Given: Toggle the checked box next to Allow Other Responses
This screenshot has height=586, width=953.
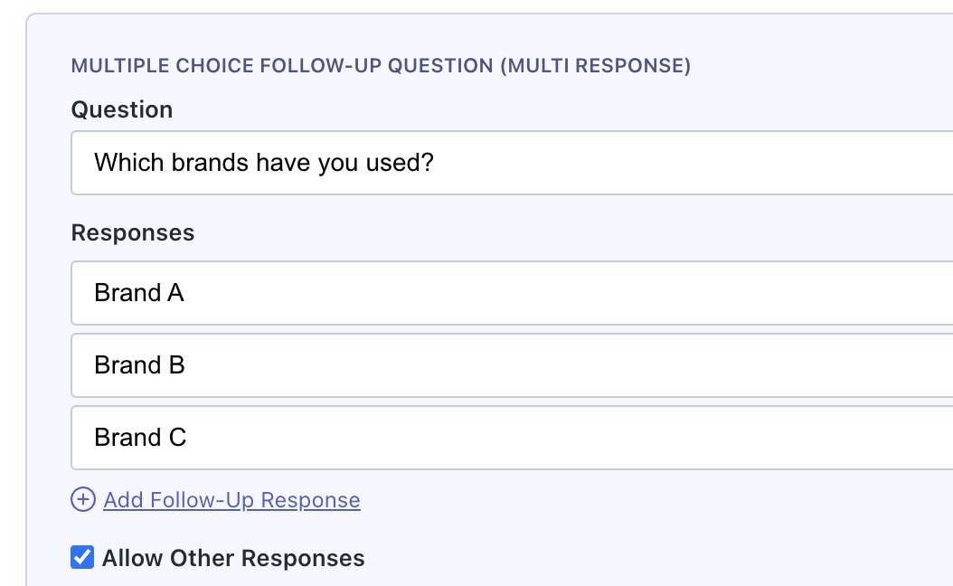Looking at the screenshot, I should click(x=82, y=557).
